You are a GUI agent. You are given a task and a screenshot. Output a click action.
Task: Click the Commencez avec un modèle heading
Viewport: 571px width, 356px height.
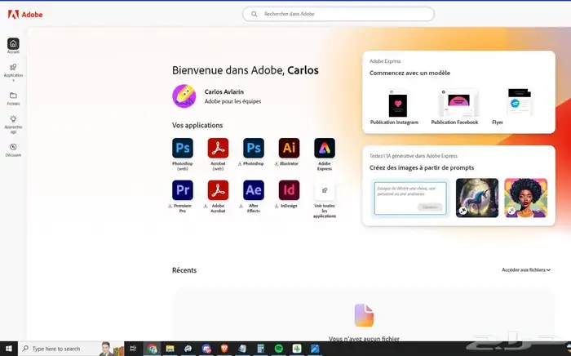click(x=409, y=73)
